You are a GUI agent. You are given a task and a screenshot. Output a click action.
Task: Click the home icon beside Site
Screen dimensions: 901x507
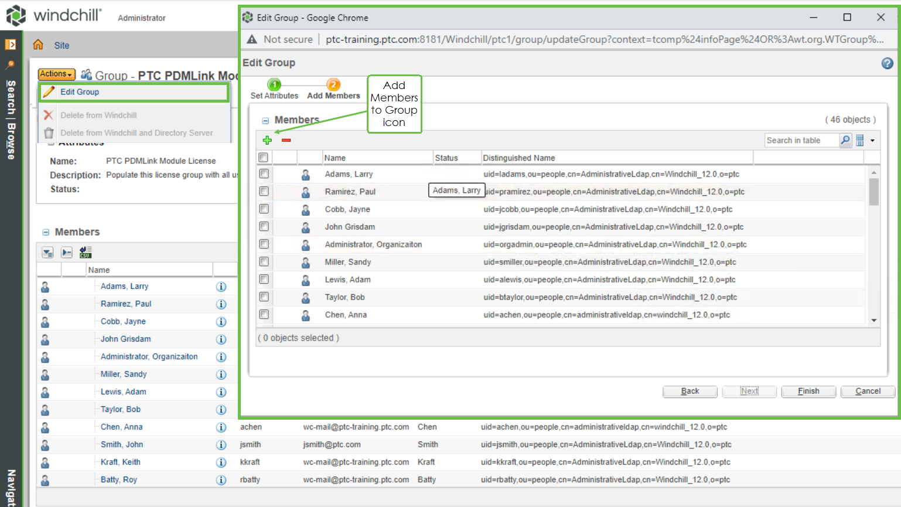38,45
